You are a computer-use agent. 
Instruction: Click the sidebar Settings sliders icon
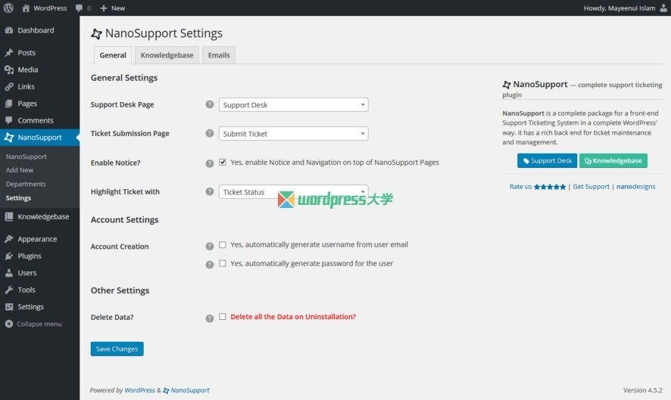coord(9,307)
